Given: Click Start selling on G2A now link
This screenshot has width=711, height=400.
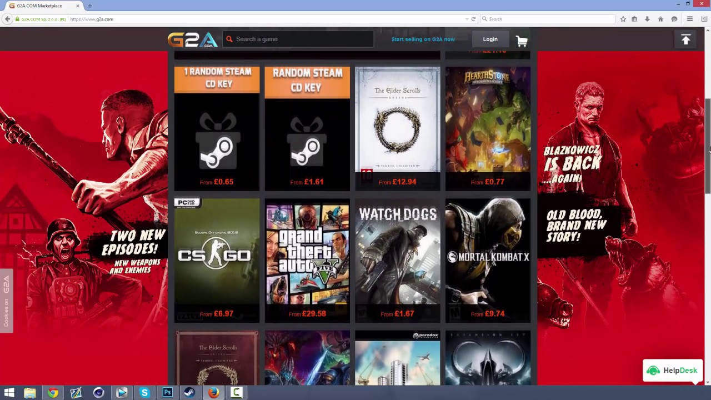Looking at the screenshot, I should (x=423, y=39).
